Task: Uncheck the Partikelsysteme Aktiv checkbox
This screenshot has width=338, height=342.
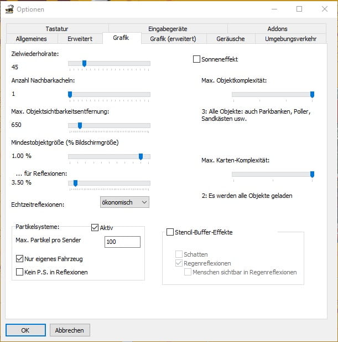Action: pyautogui.click(x=95, y=227)
